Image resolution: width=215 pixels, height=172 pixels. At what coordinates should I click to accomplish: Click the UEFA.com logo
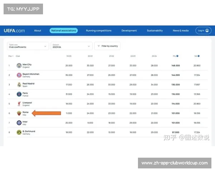tap(14, 30)
